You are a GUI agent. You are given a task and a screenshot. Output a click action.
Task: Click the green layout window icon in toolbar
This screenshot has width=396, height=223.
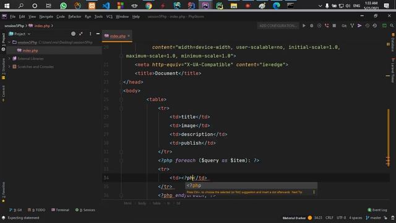[x=384, y=25]
